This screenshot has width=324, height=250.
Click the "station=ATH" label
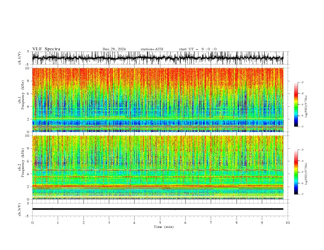tap(152, 49)
